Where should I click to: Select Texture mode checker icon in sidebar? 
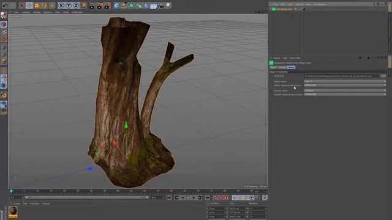pos(4,32)
